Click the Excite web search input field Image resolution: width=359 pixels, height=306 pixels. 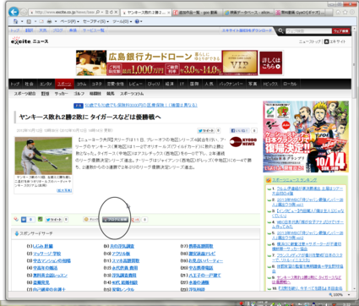pos(308,31)
